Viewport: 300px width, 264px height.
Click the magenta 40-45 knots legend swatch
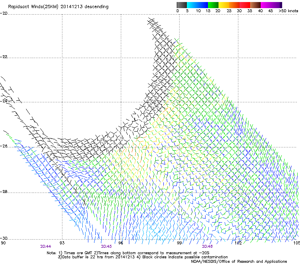tap(266, 5)
